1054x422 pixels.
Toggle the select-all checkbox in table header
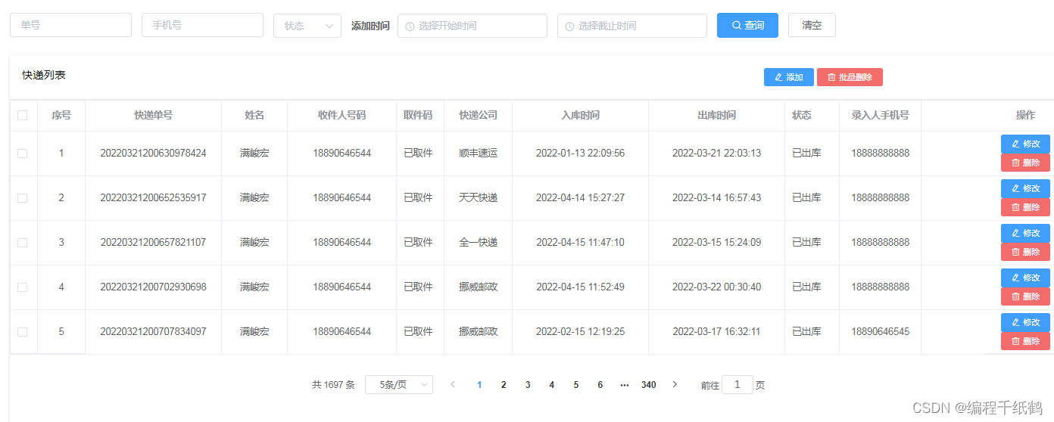[23, 116]
